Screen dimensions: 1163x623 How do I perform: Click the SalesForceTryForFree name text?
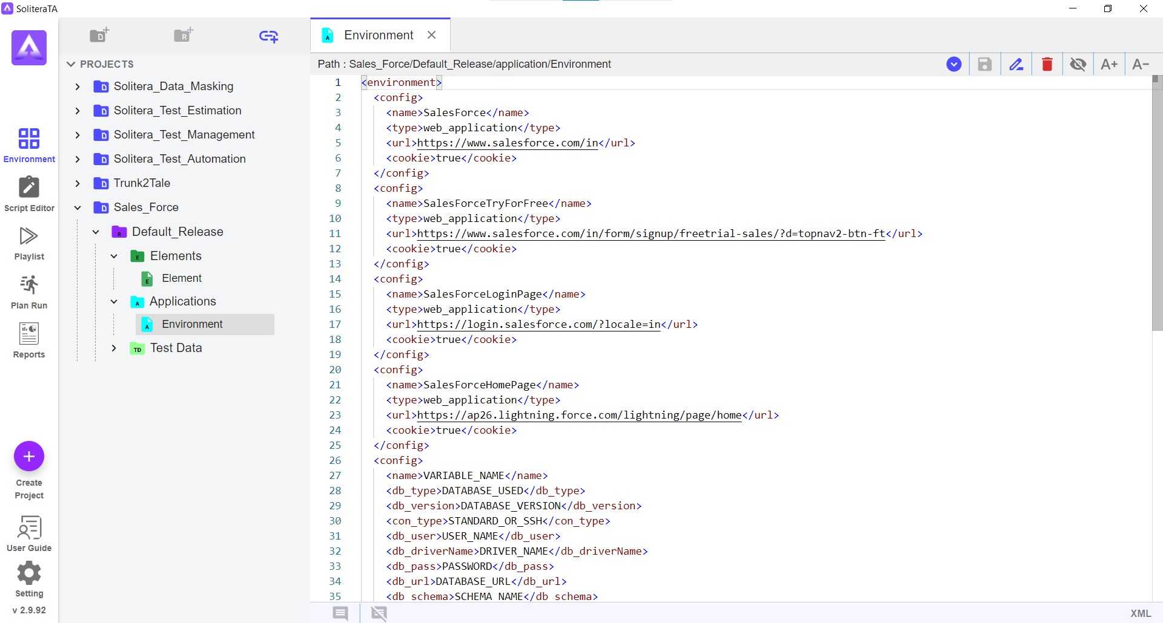[x=486, y=203]
